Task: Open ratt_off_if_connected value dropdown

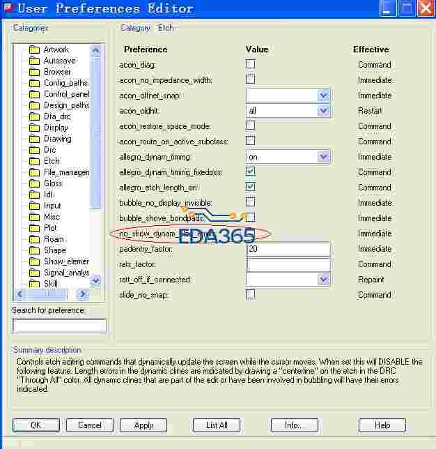Action: click(324, 280)
